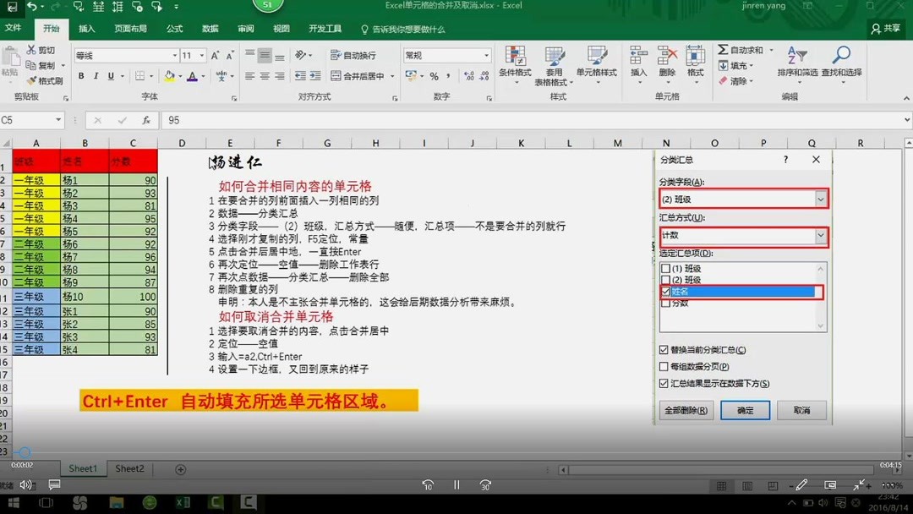
Task: Switch to the Sheet2 worksheet tab
Action: 129,468
